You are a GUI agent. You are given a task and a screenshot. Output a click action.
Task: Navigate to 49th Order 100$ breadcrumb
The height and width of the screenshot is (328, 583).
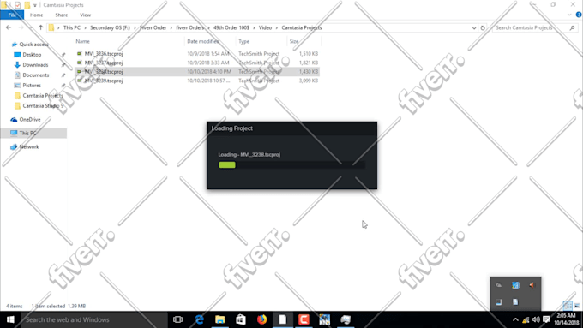click(x=231, y=28)
